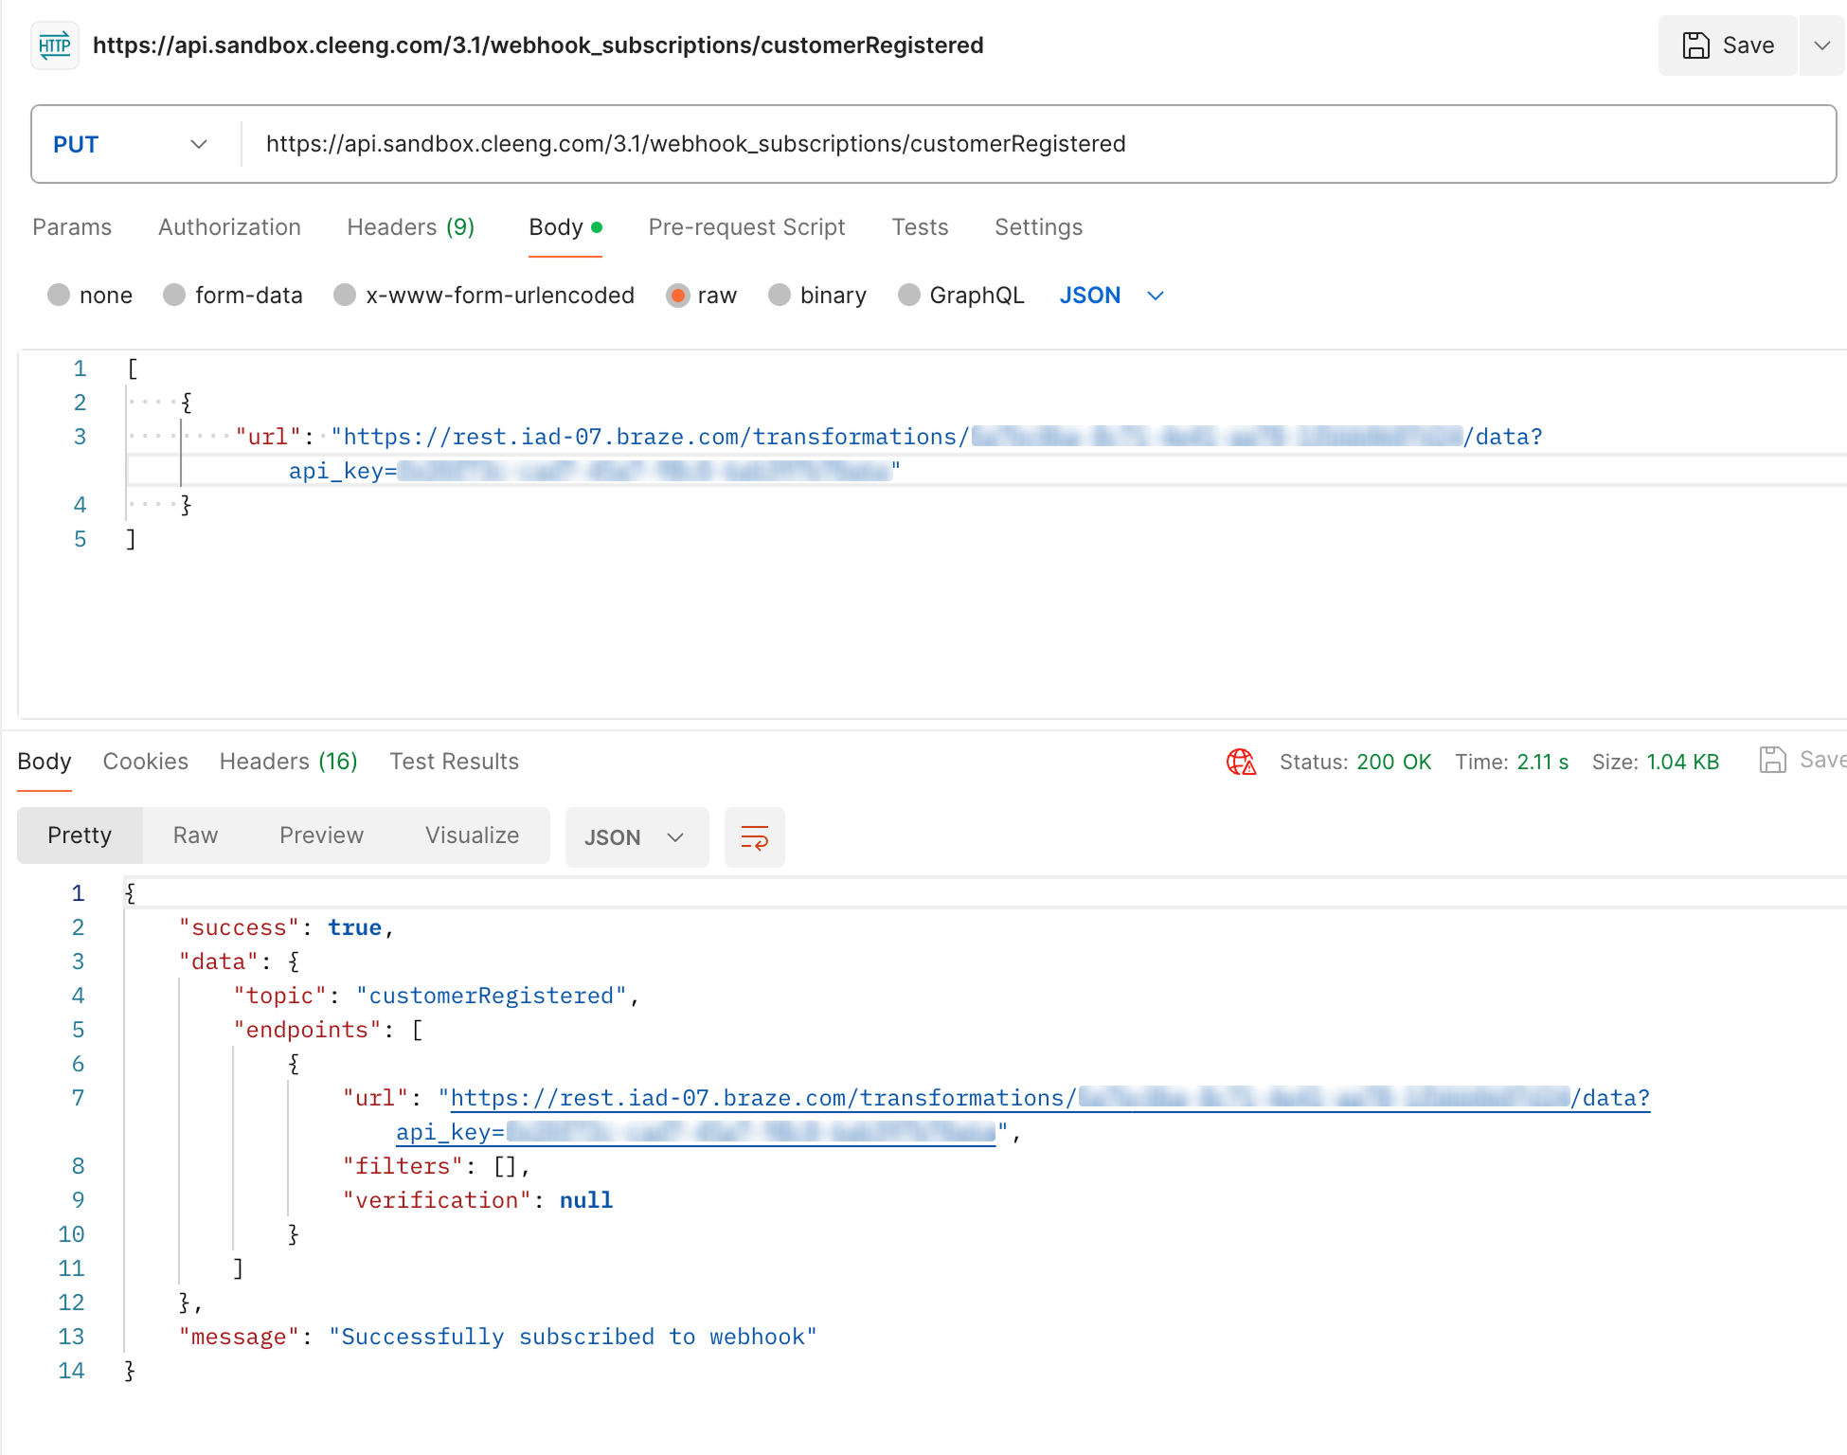Click the save response icon
The image size is (1847, 1455).
point(1772,760)
